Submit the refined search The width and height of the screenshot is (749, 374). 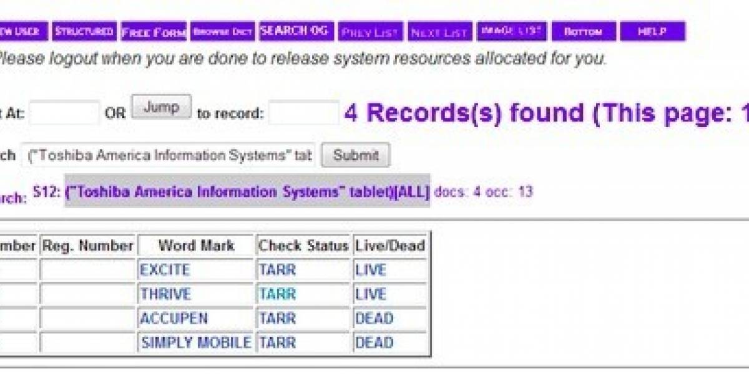[356, 155]
